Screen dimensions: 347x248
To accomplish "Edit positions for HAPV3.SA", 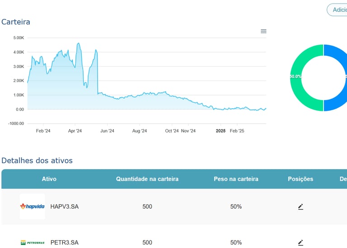I will 300,207.
